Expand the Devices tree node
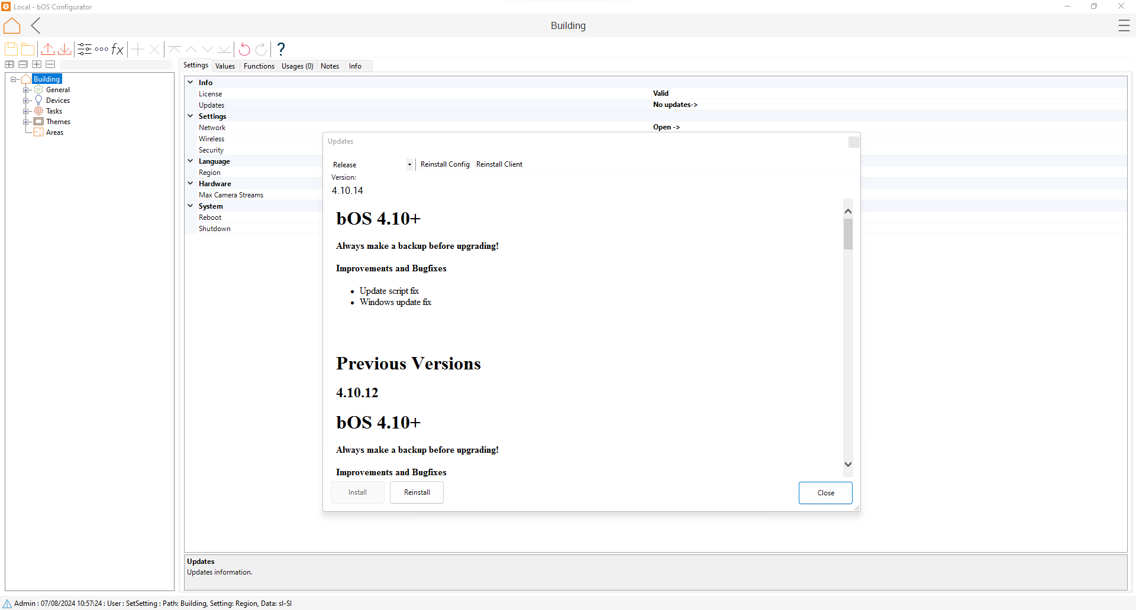 (26, 100)
